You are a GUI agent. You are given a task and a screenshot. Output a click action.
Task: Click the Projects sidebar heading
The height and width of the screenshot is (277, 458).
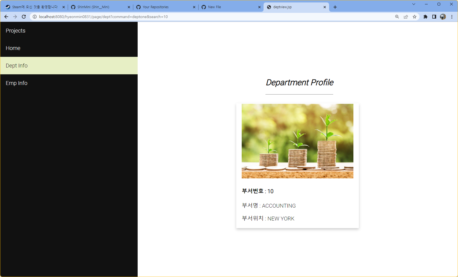15,31
